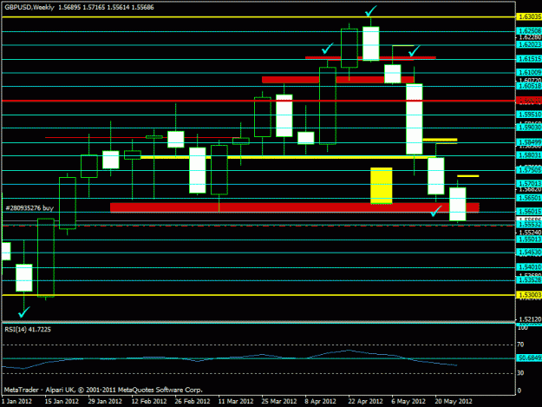
Task: Click the 1.54530 price level label
Action: coord(529,253)
